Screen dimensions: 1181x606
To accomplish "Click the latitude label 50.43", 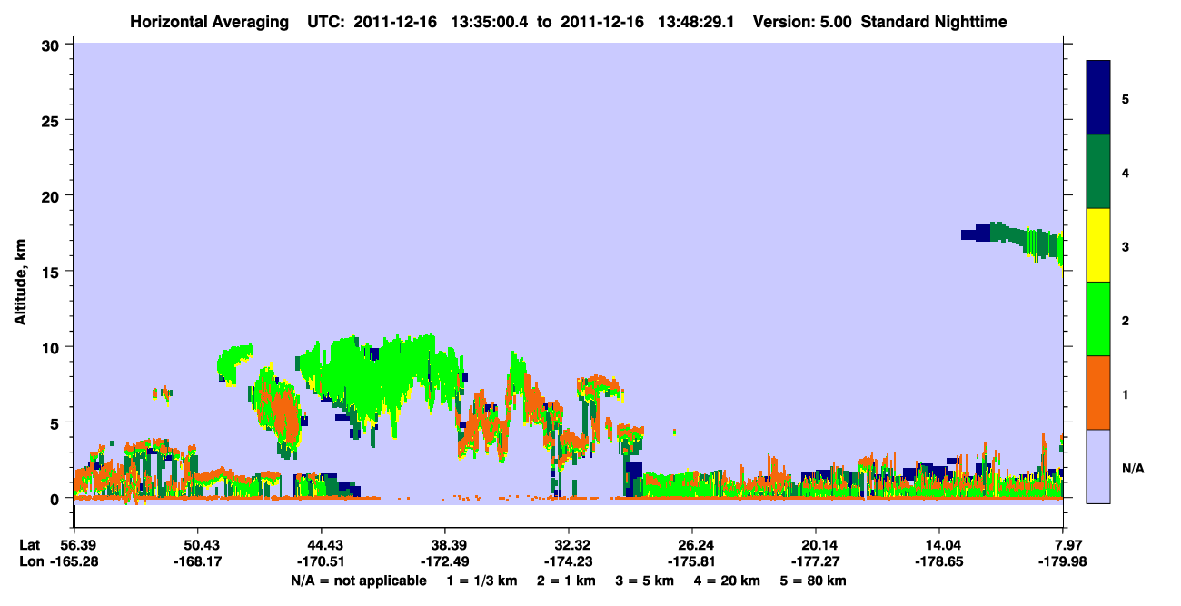I will (x=197, y=545).
